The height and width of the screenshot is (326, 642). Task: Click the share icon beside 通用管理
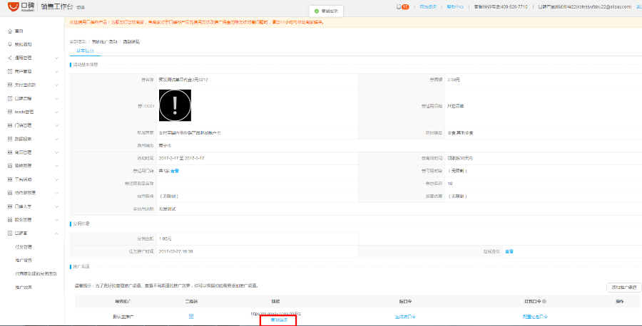click(x=10, y=58)
